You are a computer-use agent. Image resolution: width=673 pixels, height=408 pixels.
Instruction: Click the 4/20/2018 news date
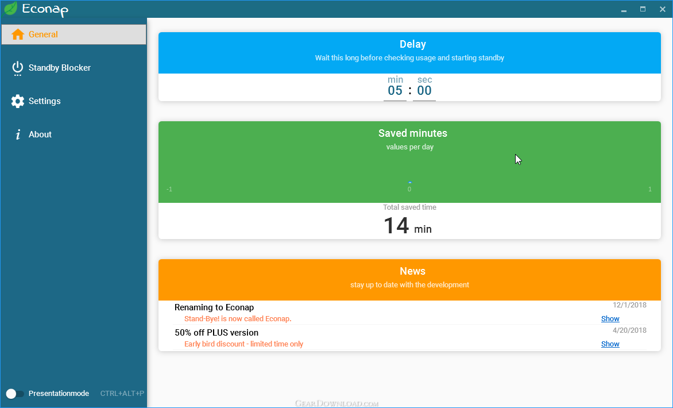629,330
